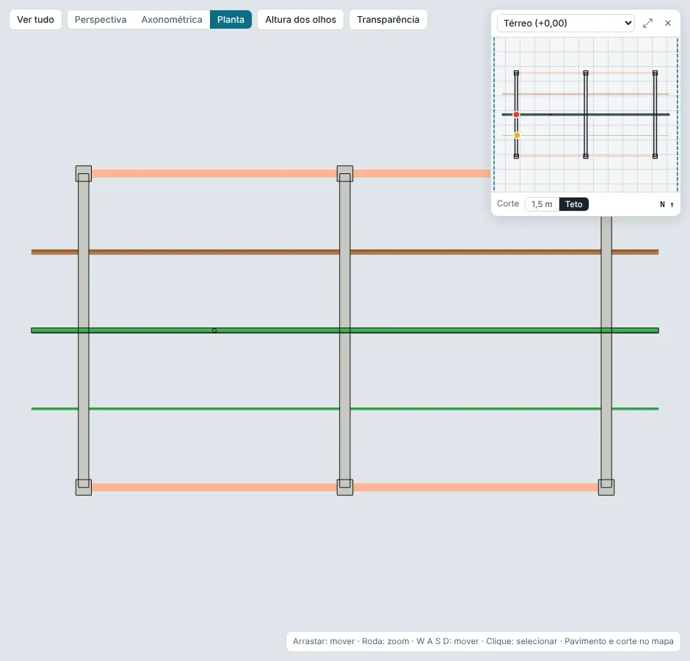The height and width of the screenshot is (661, 690).
Task: Click the Corte label
Action: 508,204
